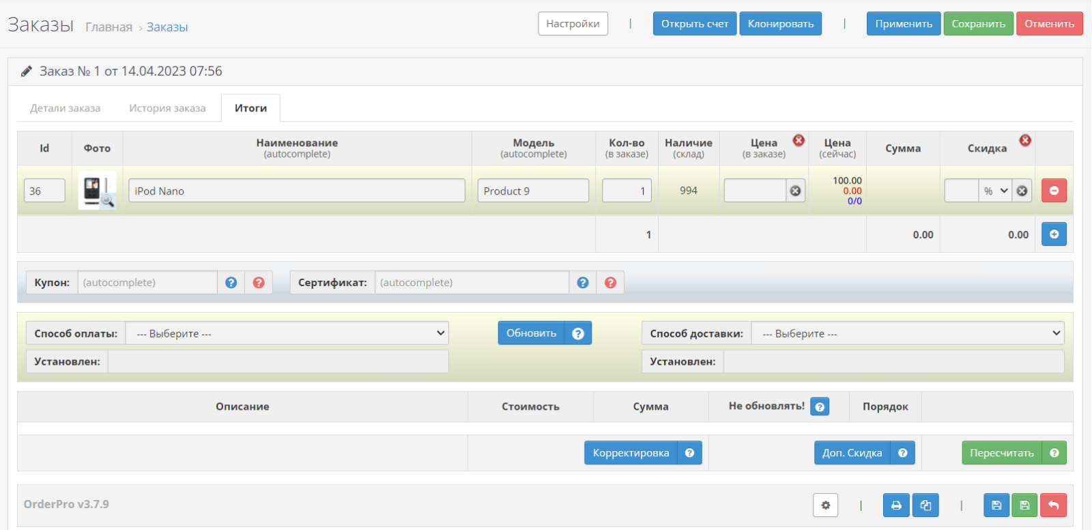Open Способ оплаты dropdown
The height and width of the screenshot is (530, 1092).
tap(287, 333)
